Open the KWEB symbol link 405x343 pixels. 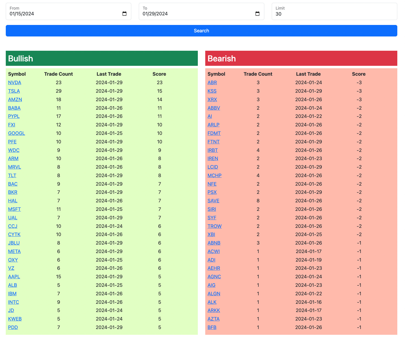15,319
